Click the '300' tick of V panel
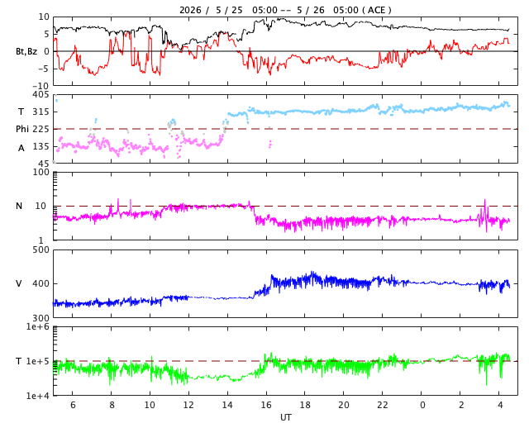Viewport: 529px width, 423px height. pos(41,318)
